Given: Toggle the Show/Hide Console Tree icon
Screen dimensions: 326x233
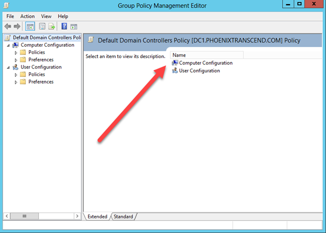Looking at the screenshot, I should pyautogui.click(x=30, y=26).
